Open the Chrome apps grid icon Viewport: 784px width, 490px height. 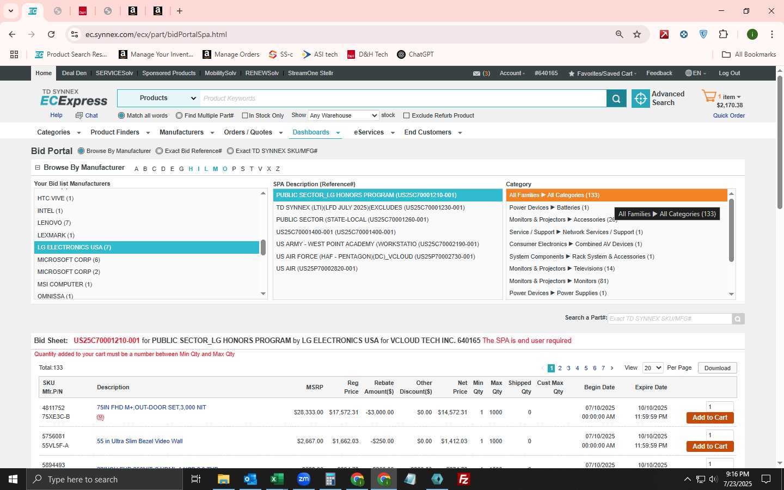pyautogui.click(x=14, y=54)
